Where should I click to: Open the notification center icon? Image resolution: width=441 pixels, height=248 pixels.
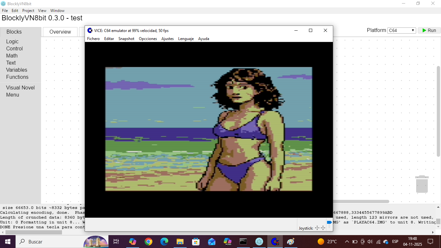(x=430, y=242)
